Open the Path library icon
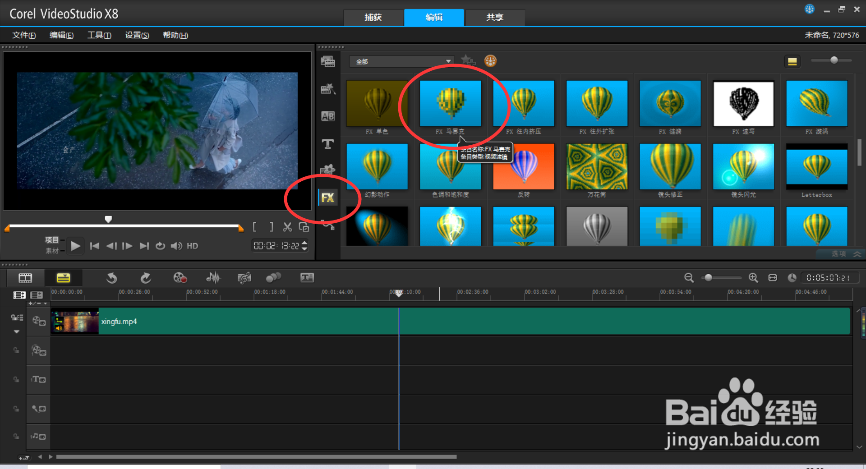This screenshot has height=469, width=866. pyautogui.click(x=328, y=224)
